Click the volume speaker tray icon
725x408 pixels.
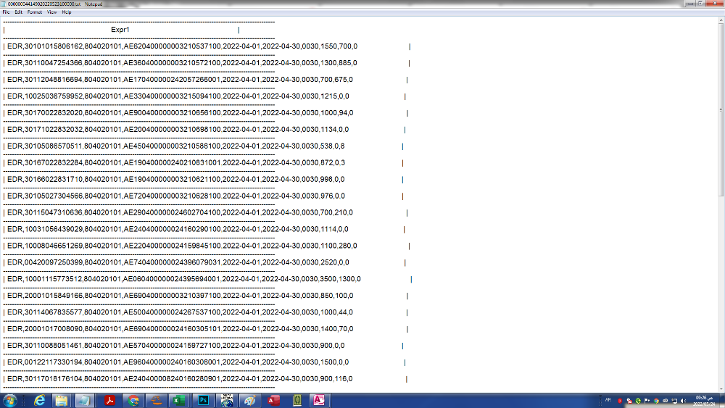click(683, 401)
